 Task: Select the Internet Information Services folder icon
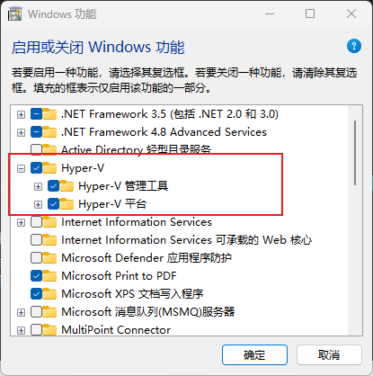pyautogui.click(x=49, y=222)
